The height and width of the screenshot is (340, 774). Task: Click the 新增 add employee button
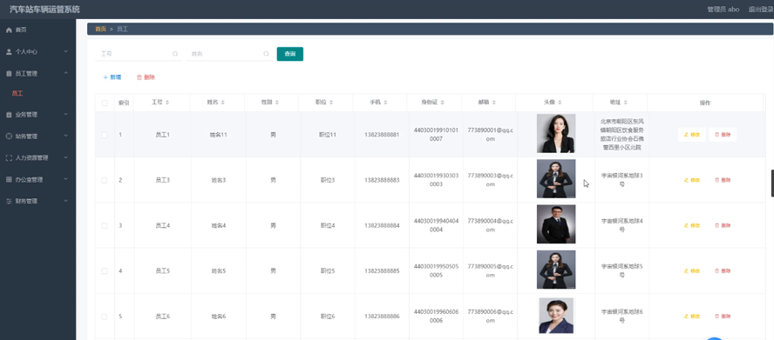click(112, 77)
